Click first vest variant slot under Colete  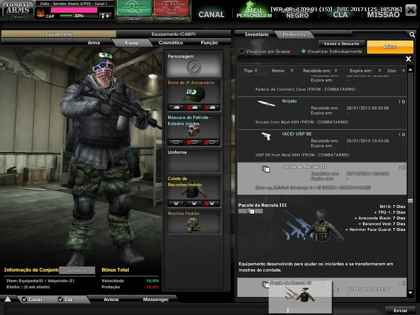click(x=176, y=203)
